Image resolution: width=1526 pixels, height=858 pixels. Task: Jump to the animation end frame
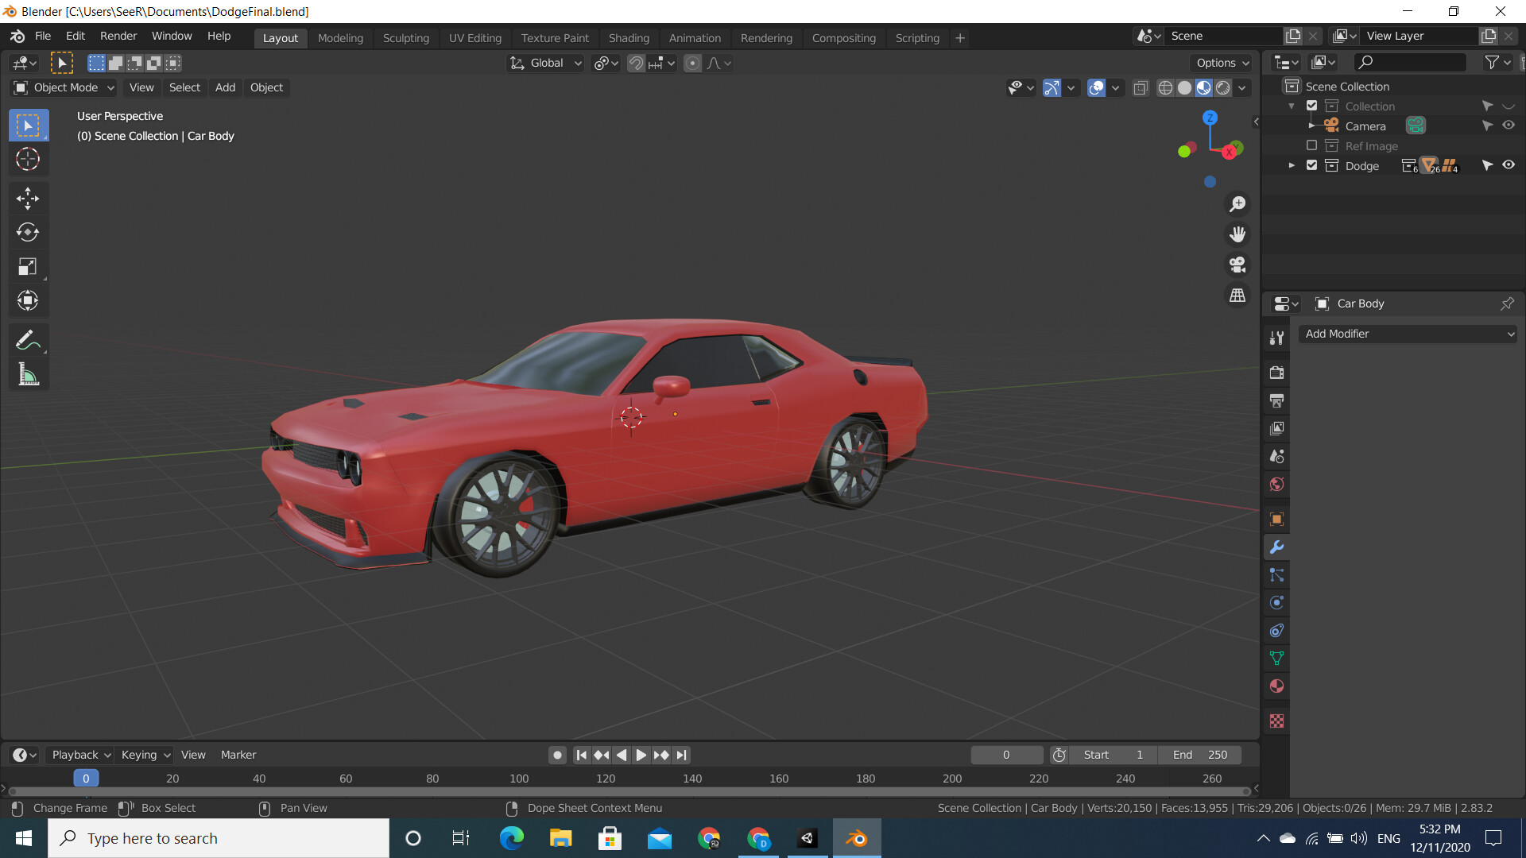681,755
